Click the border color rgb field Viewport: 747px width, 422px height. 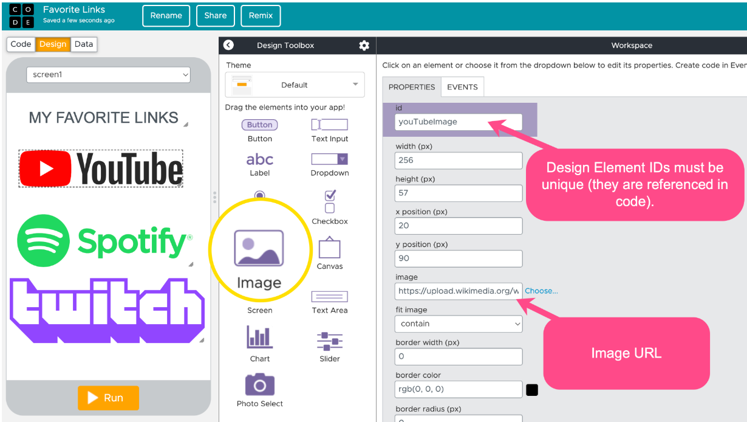coord(459,389)
